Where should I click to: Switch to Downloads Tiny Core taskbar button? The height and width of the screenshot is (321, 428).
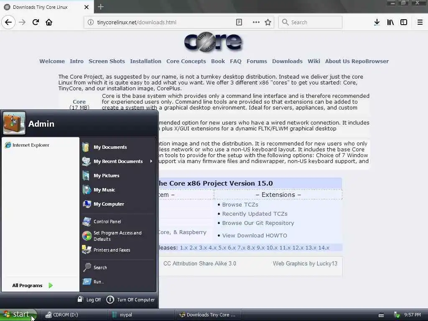click(x=208, y=315)
